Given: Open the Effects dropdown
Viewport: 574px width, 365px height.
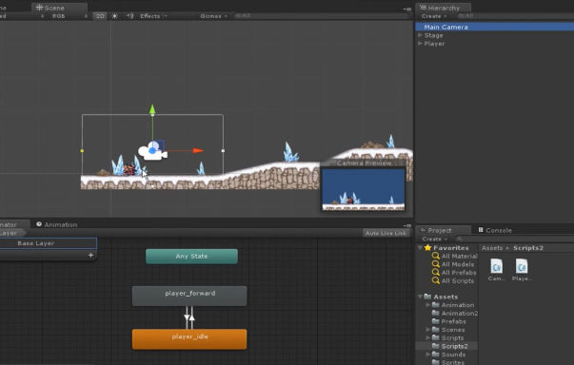Looking at the screenshot, I should [153, 16].
